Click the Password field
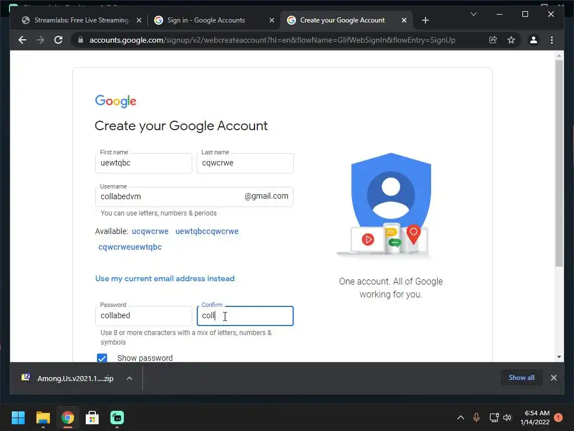The width and height of the screenshot is (574, 431). pyautogui.click(x=143, y=315)
